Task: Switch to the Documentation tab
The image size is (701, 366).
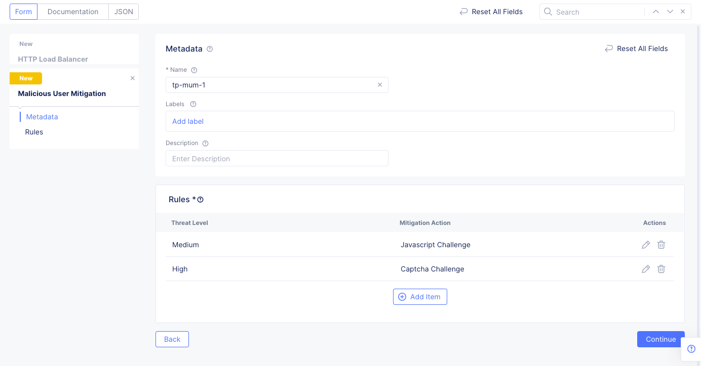Action: (x=72, y=11)
